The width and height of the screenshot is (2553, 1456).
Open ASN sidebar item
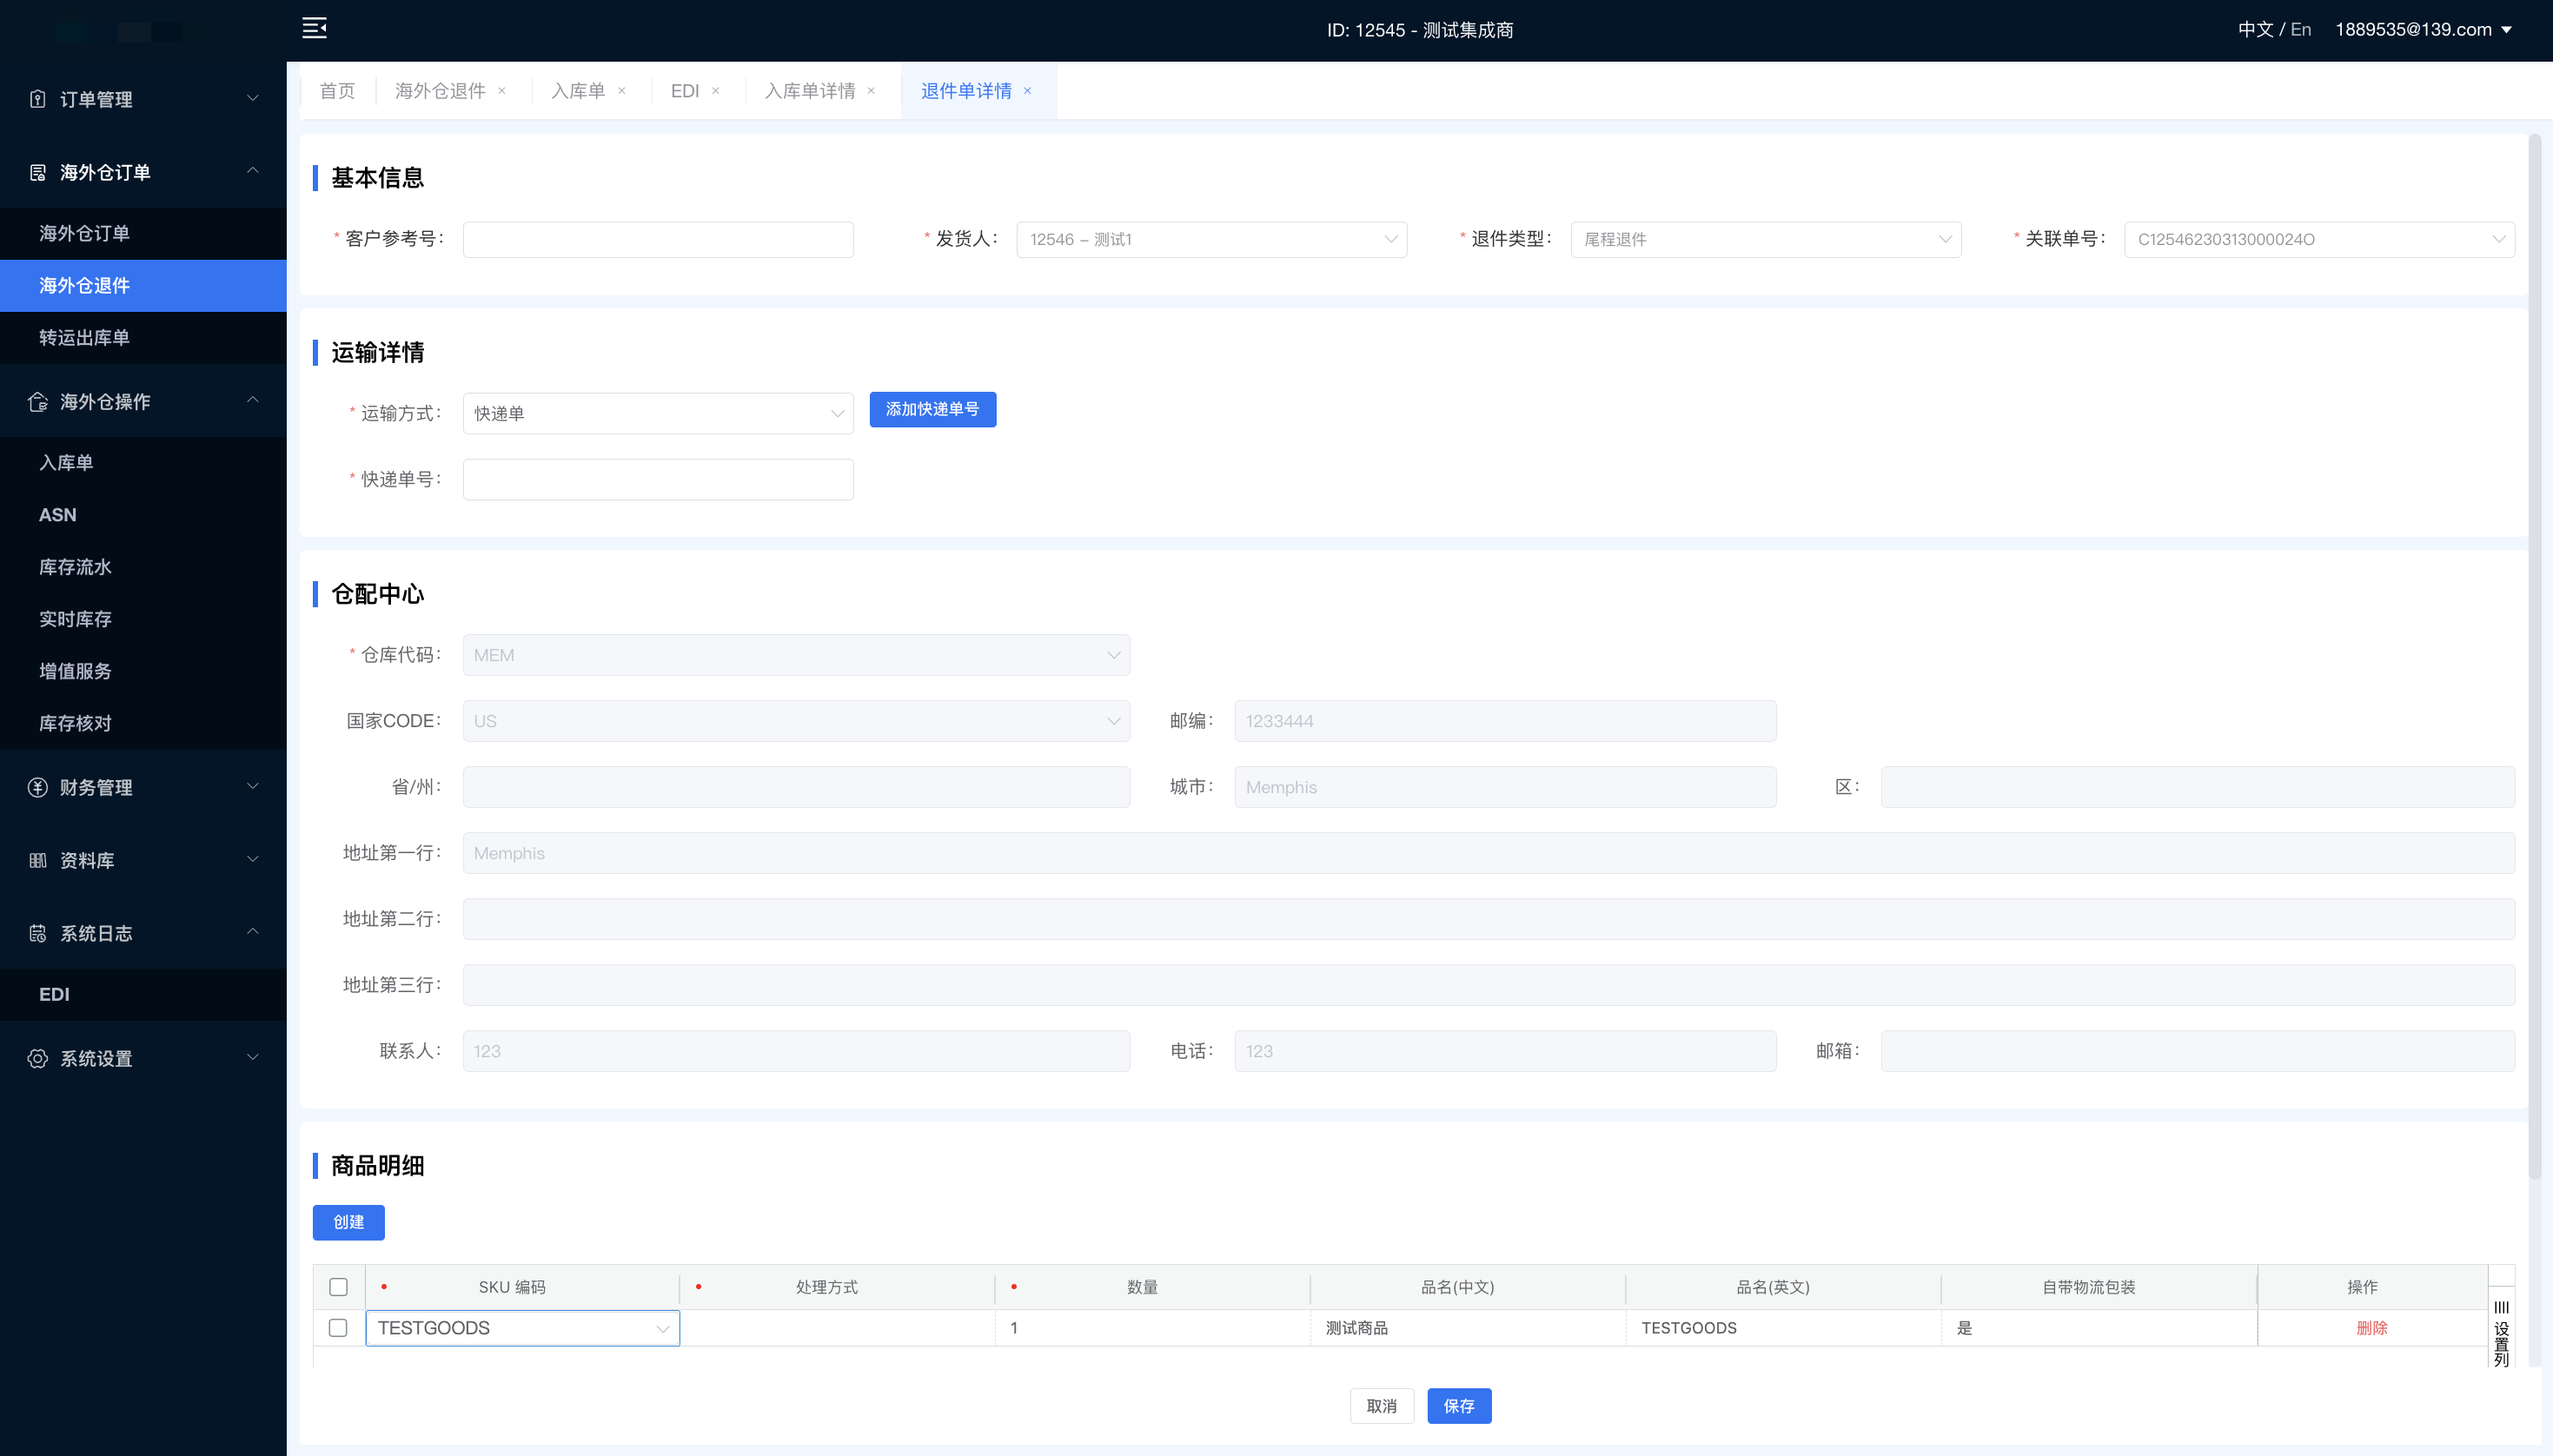(143, 514)
